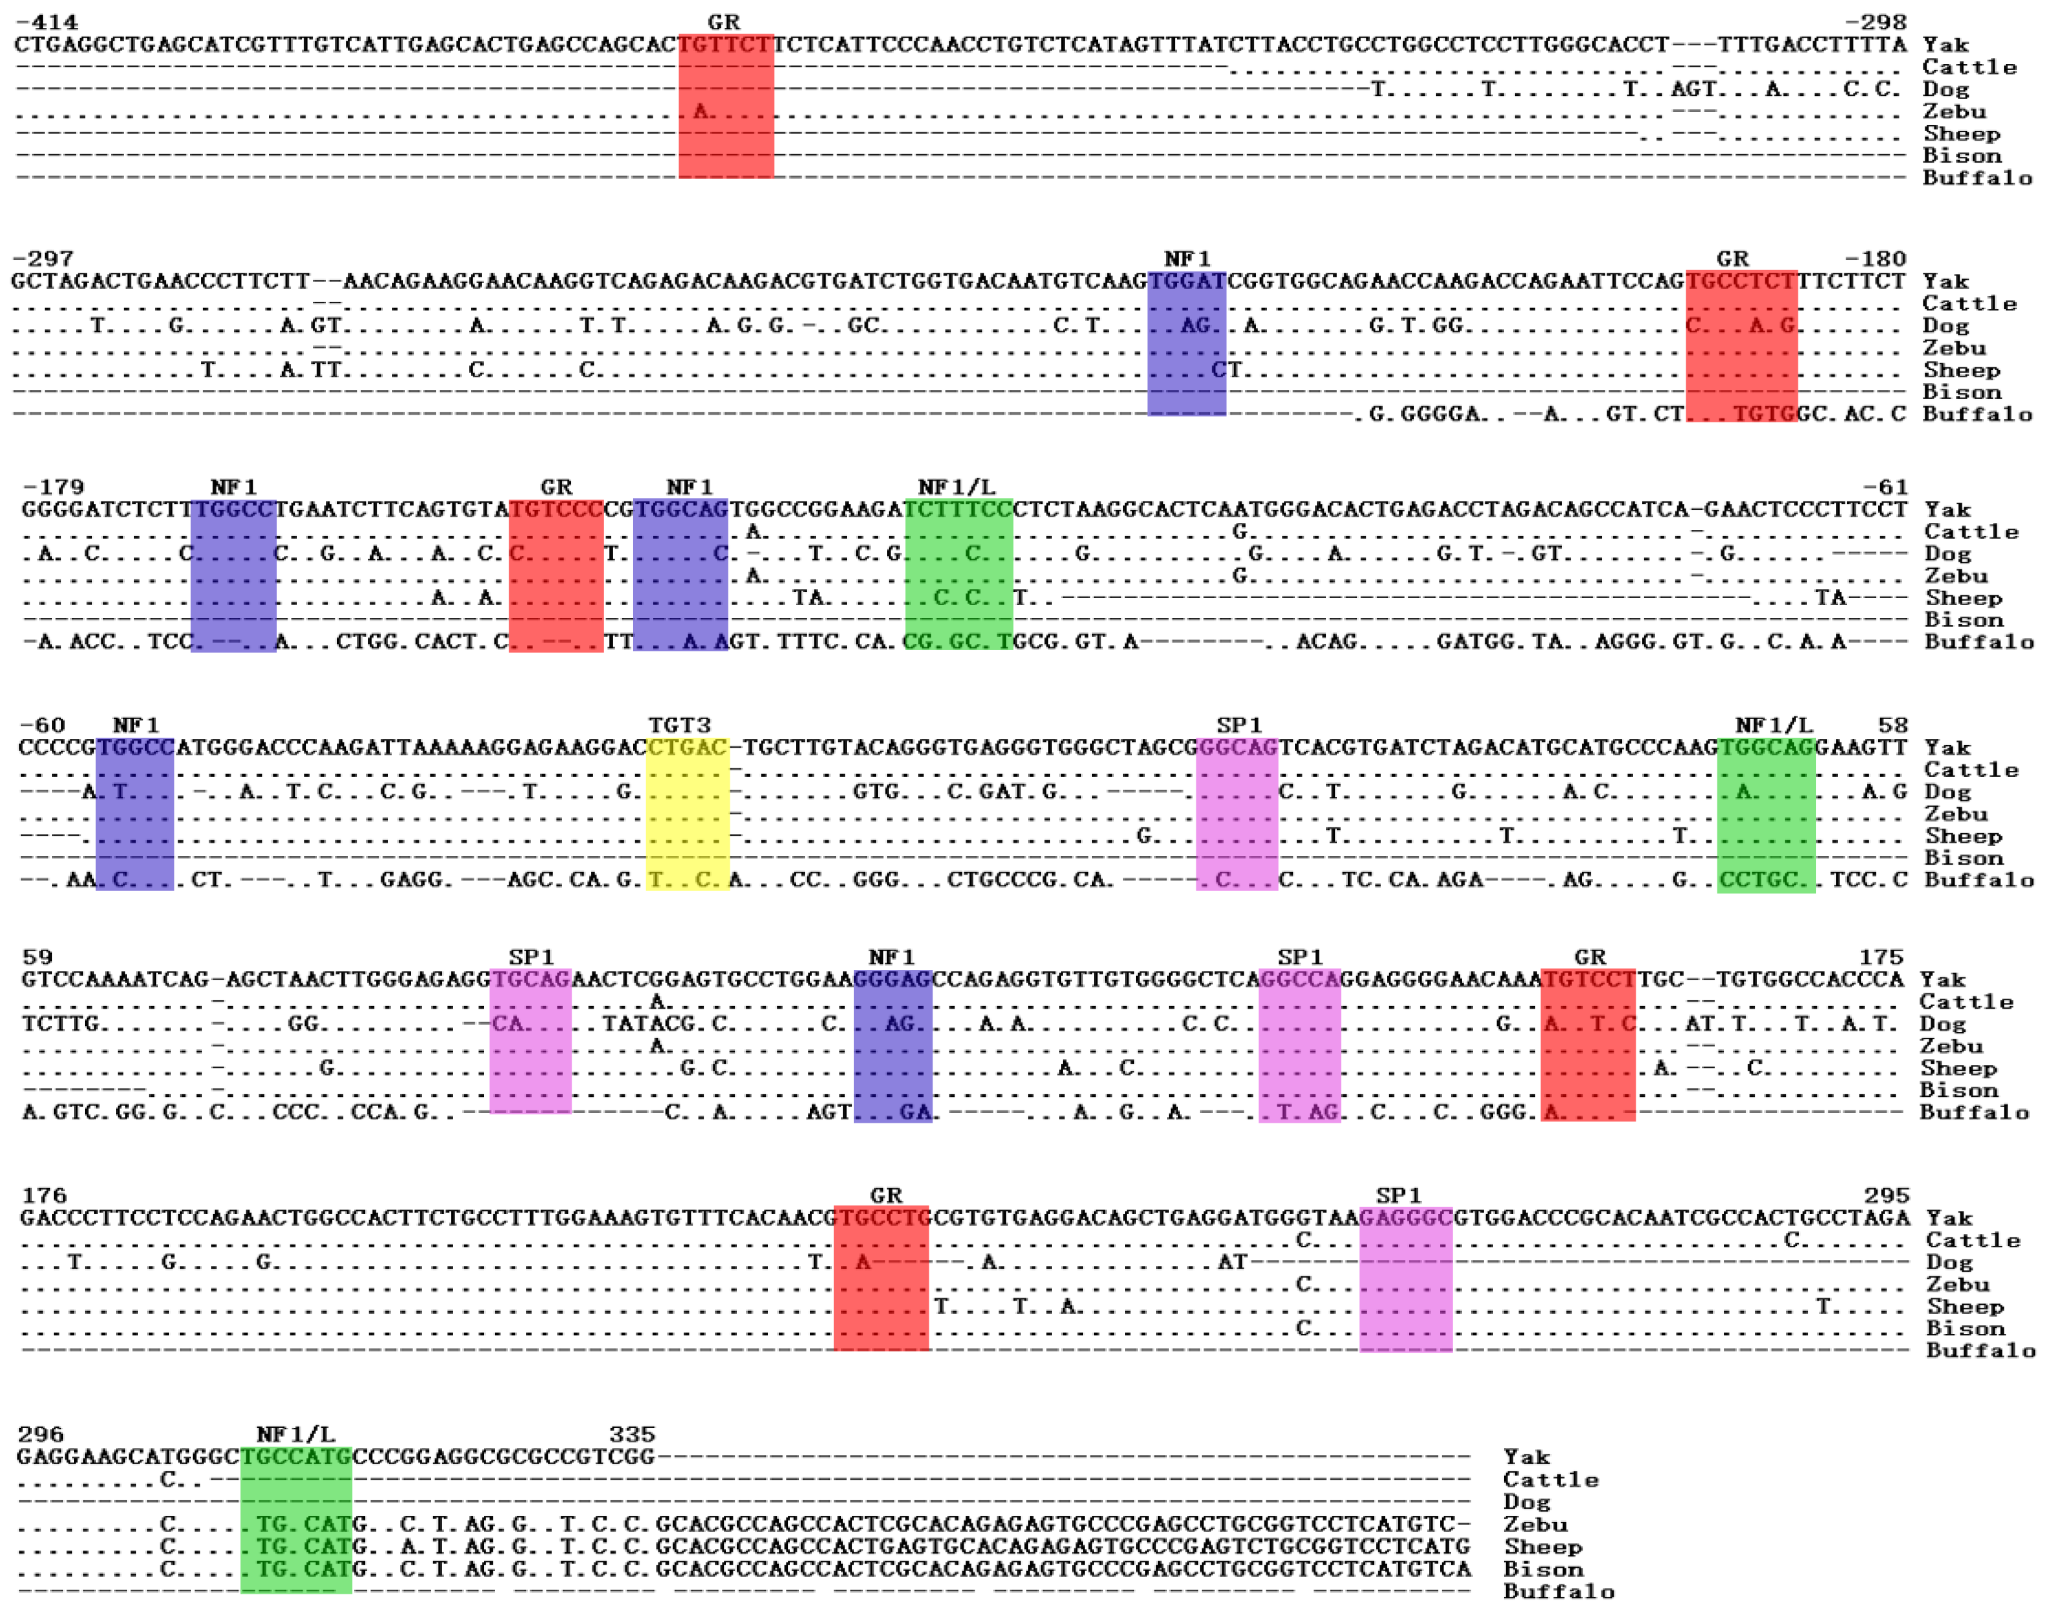Image resolution: width=2055 pixels, height=1619 pixels.
Task: Click the NF1/L label above TGCCATG
Action: click(x=295, y=1434)
